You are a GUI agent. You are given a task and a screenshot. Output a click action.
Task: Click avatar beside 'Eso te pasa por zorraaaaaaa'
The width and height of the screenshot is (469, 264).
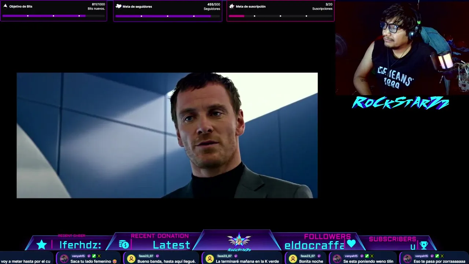pos(407,259)
